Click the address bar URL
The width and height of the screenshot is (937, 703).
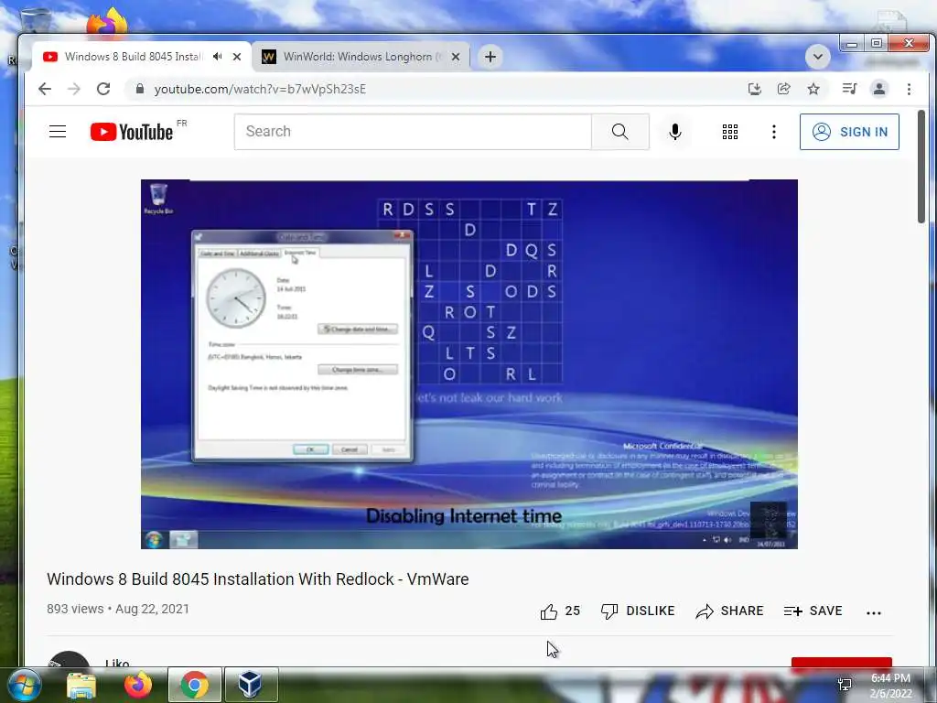click(x=260, y=89)
